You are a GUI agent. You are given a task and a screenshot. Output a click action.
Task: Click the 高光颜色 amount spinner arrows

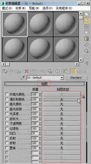[x=40, y=104]
